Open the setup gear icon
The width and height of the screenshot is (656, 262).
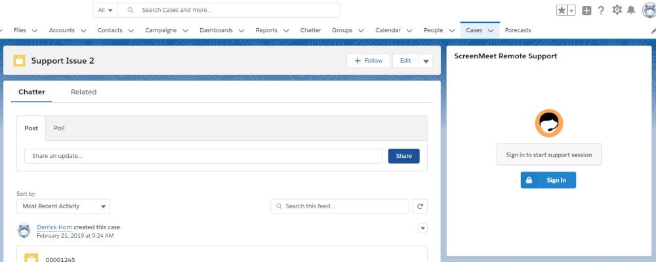coord(617,10)
